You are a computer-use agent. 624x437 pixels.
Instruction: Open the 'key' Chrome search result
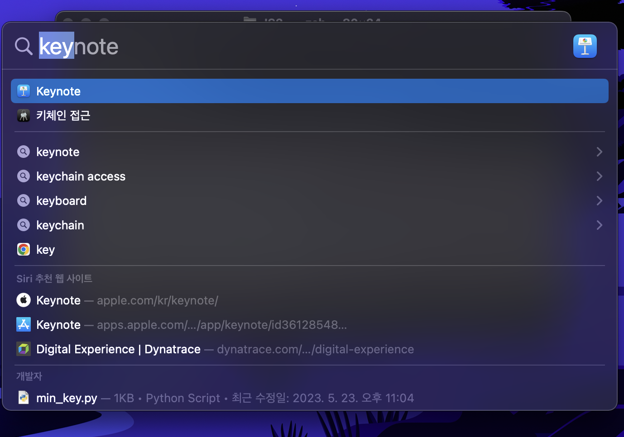(310, 249)
